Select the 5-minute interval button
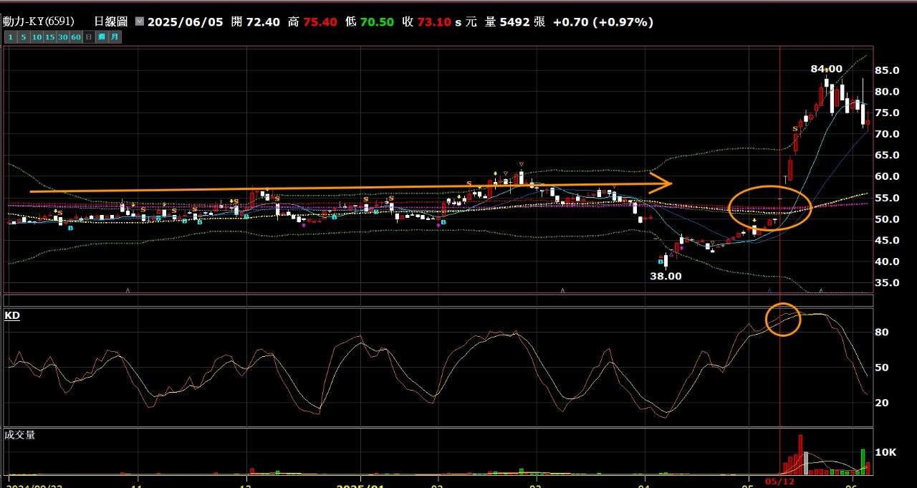917x488 pixels. (x=23, y=37)
